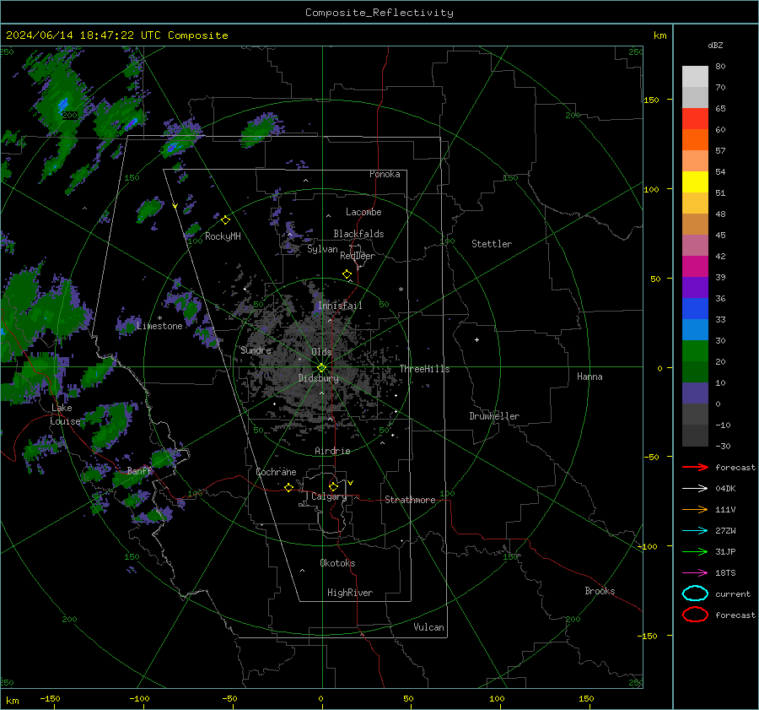The height and width of the screenshot is (710, 759).
Task: Click the red forecast arrow in legend
Action: tap(695, 467)
